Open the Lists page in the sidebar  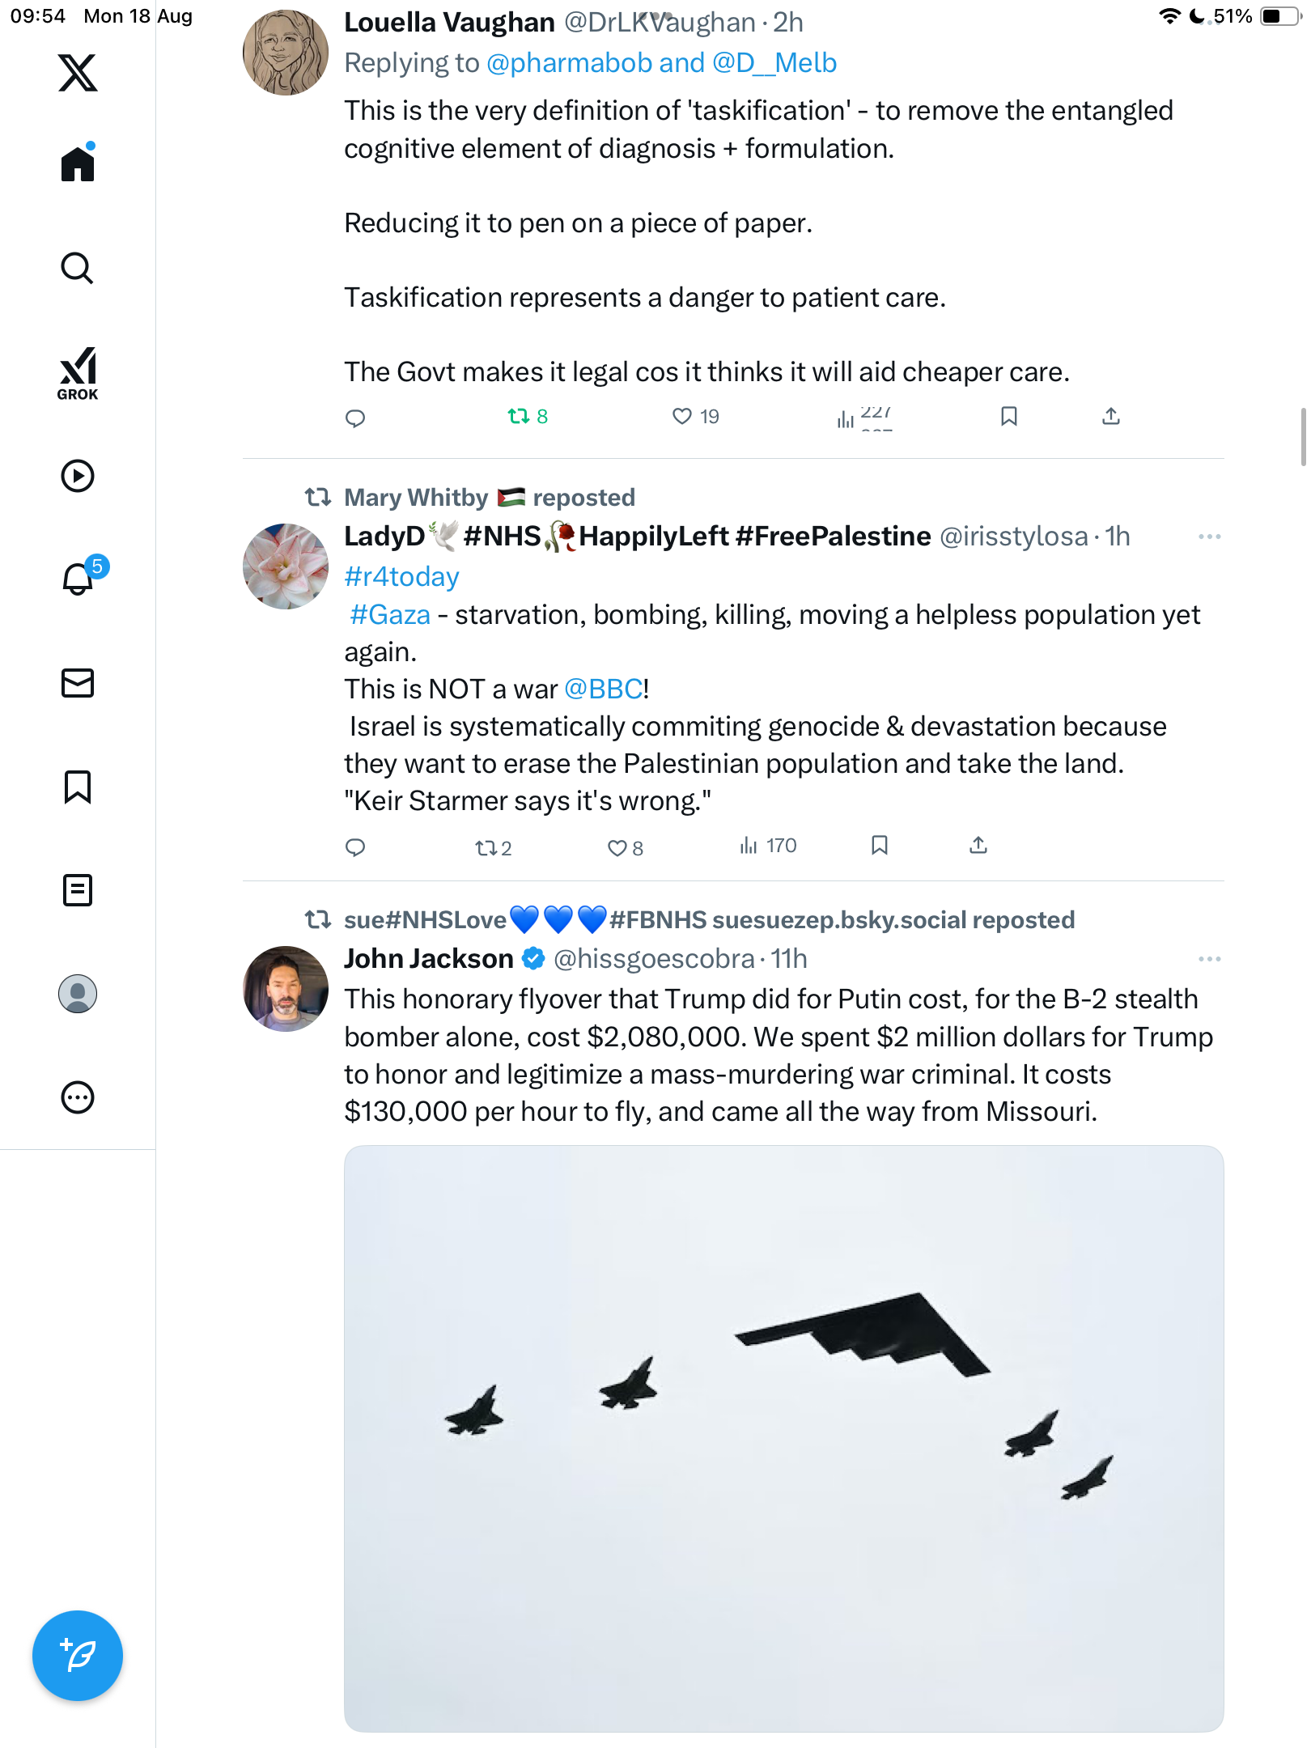click(x=78, y=890)
